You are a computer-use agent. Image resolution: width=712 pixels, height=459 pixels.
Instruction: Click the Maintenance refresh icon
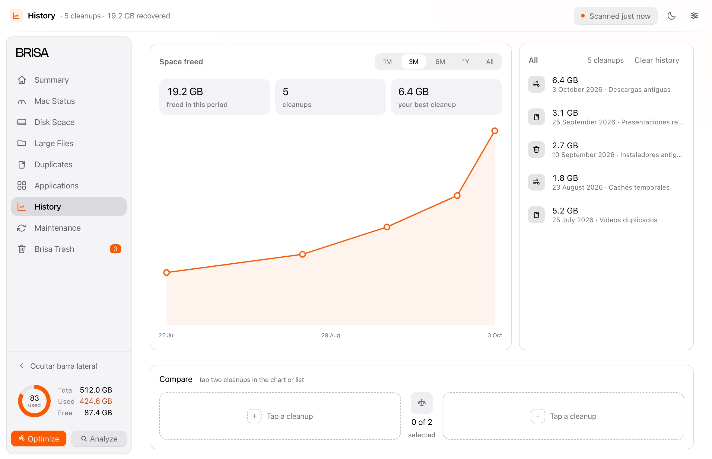22,228
